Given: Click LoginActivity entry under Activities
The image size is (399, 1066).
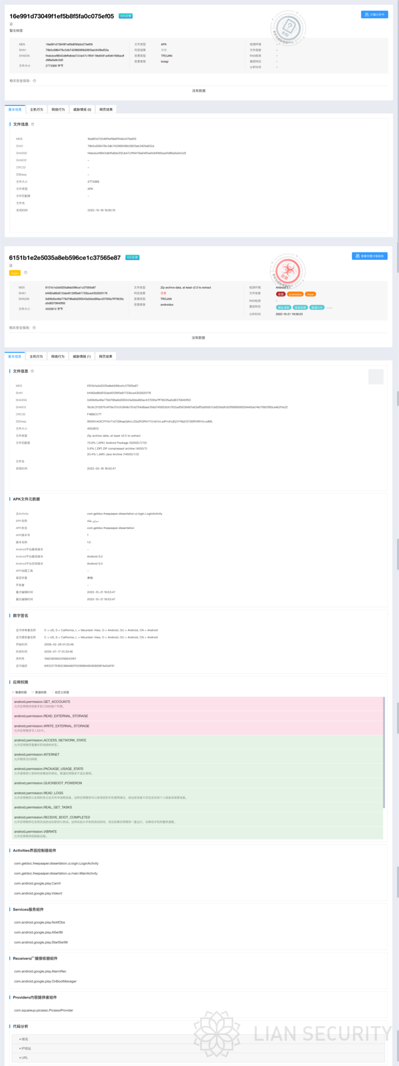Looking at the screenshot, I should (x=56, y=863).
